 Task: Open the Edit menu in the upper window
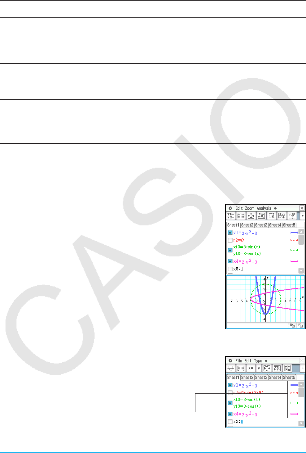coord(239,208)
